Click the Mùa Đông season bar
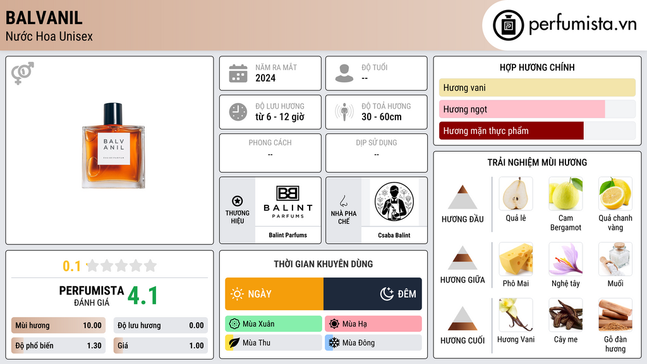The height and width of the screenshot is (364, 647). [373, 343]
